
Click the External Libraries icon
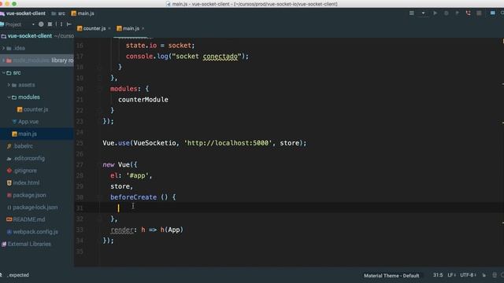pyautogui.click(x=4, y=244)
